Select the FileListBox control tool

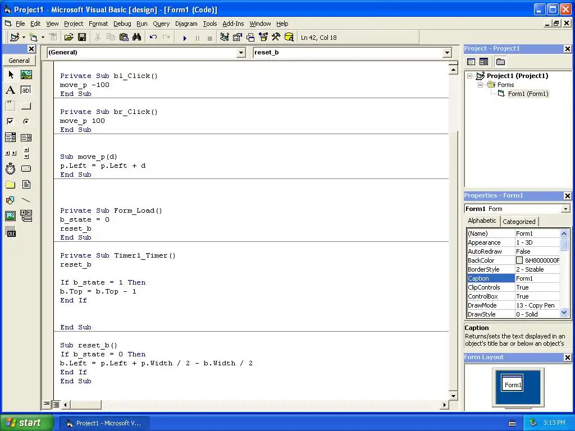click(x=26, y=184)
